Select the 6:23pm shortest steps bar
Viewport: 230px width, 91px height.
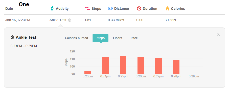pos(88,73)
